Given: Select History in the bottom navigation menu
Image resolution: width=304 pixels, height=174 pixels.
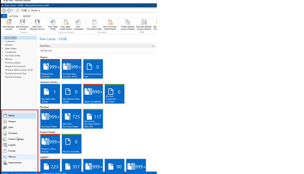Looking at the screenshot, I should click(x=19, y=157).
